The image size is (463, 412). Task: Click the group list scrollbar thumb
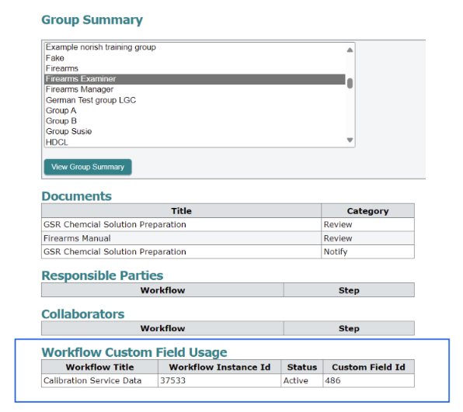[x=350, y=84]
